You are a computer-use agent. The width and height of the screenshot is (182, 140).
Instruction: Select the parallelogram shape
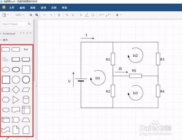point(26,90)
